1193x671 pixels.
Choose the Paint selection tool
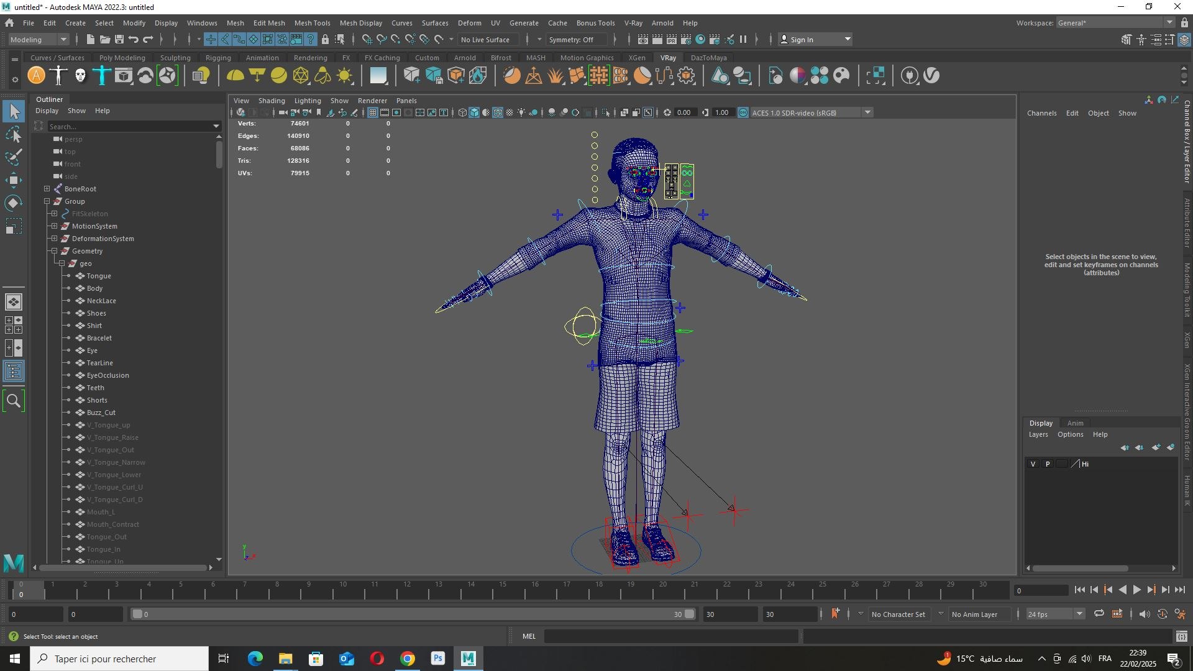[x=14, y=157]
